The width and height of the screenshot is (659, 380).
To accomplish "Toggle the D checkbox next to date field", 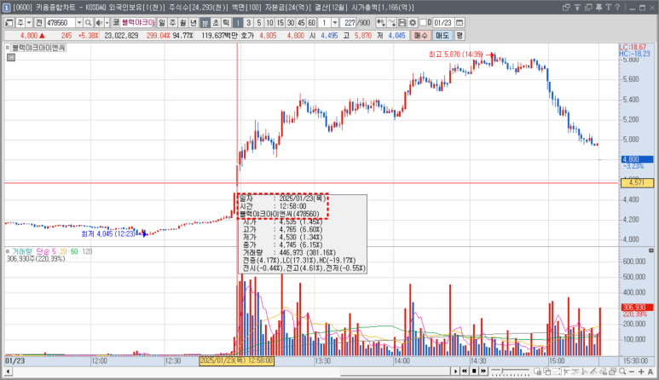I will (x=423, y=23).
